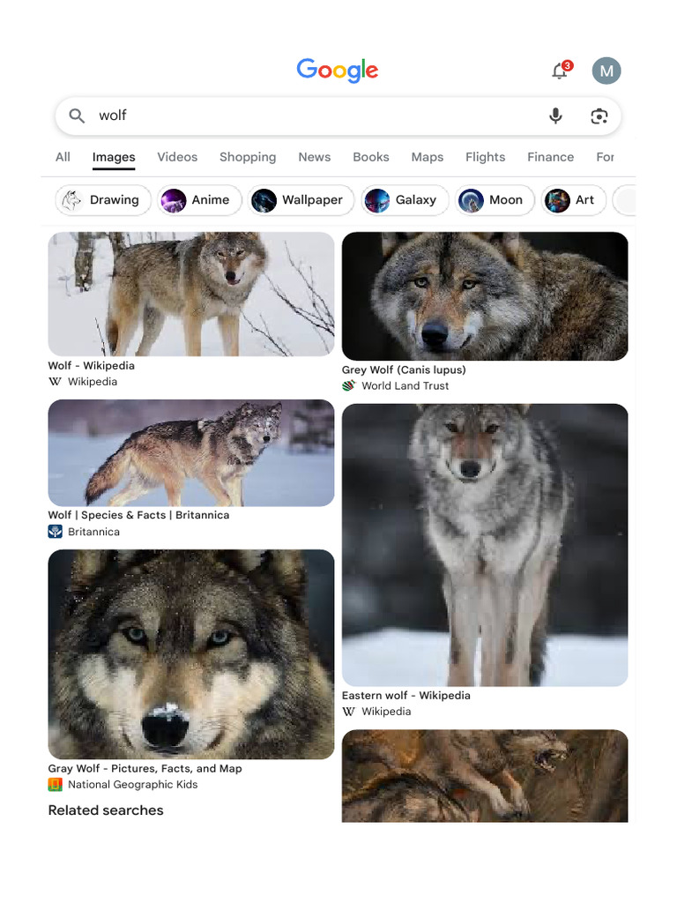This screenshot has height=903, width=677.
Task: Open the notifications bell
Action: tap(560, 71)
